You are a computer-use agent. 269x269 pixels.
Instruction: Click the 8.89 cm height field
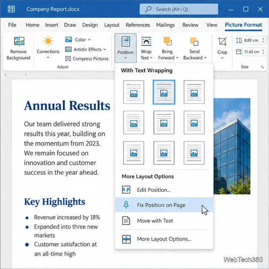click(251, 40)
